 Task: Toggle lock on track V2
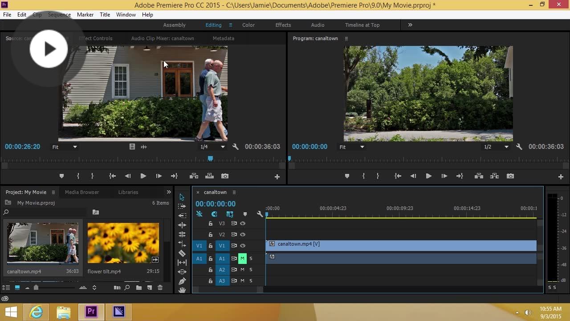pyautogui.click(x=211, y=235)
